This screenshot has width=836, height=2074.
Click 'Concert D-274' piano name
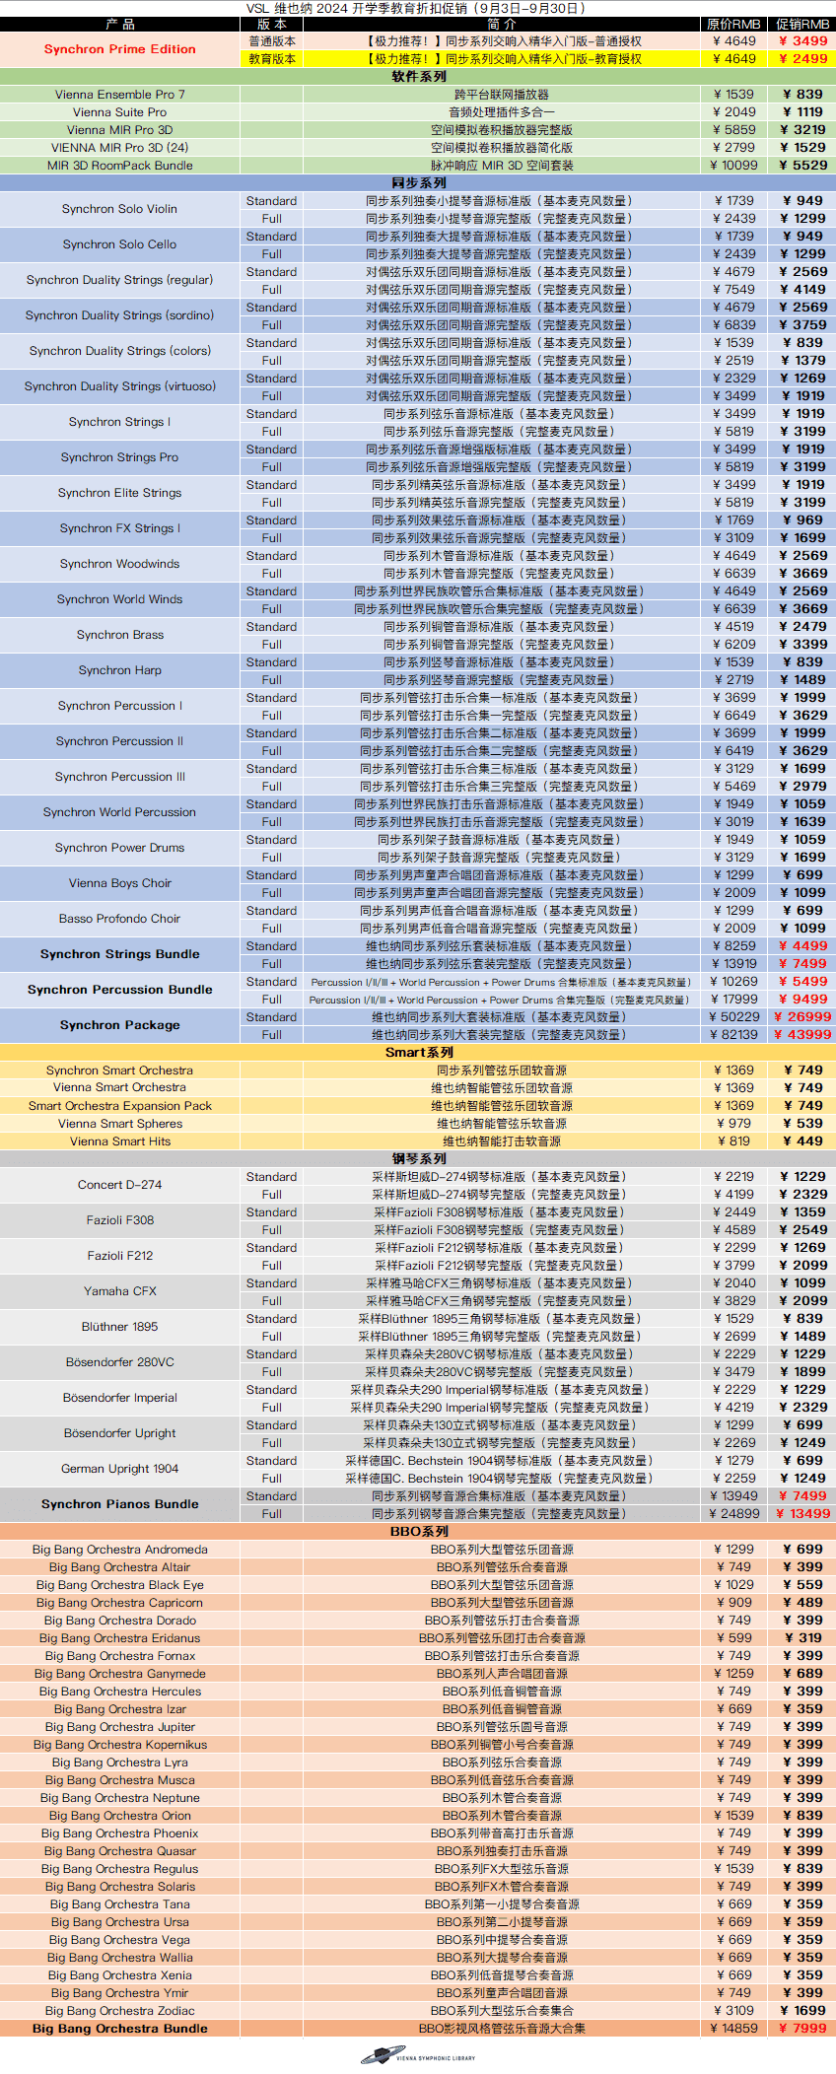pos(120,1185)
